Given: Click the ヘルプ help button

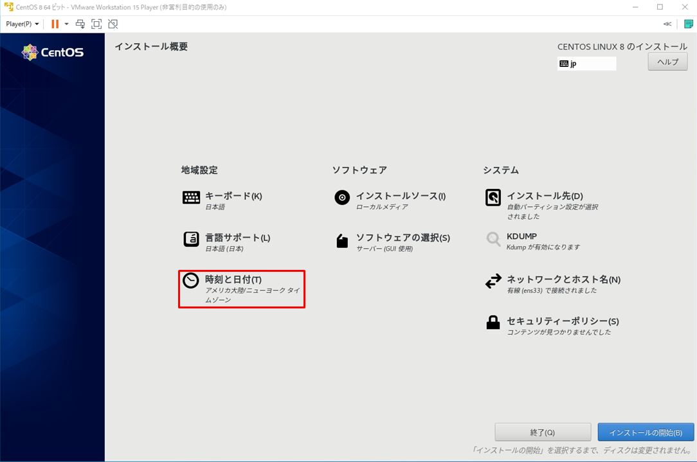Looking at the screenshot, I should tap(667, 62).
